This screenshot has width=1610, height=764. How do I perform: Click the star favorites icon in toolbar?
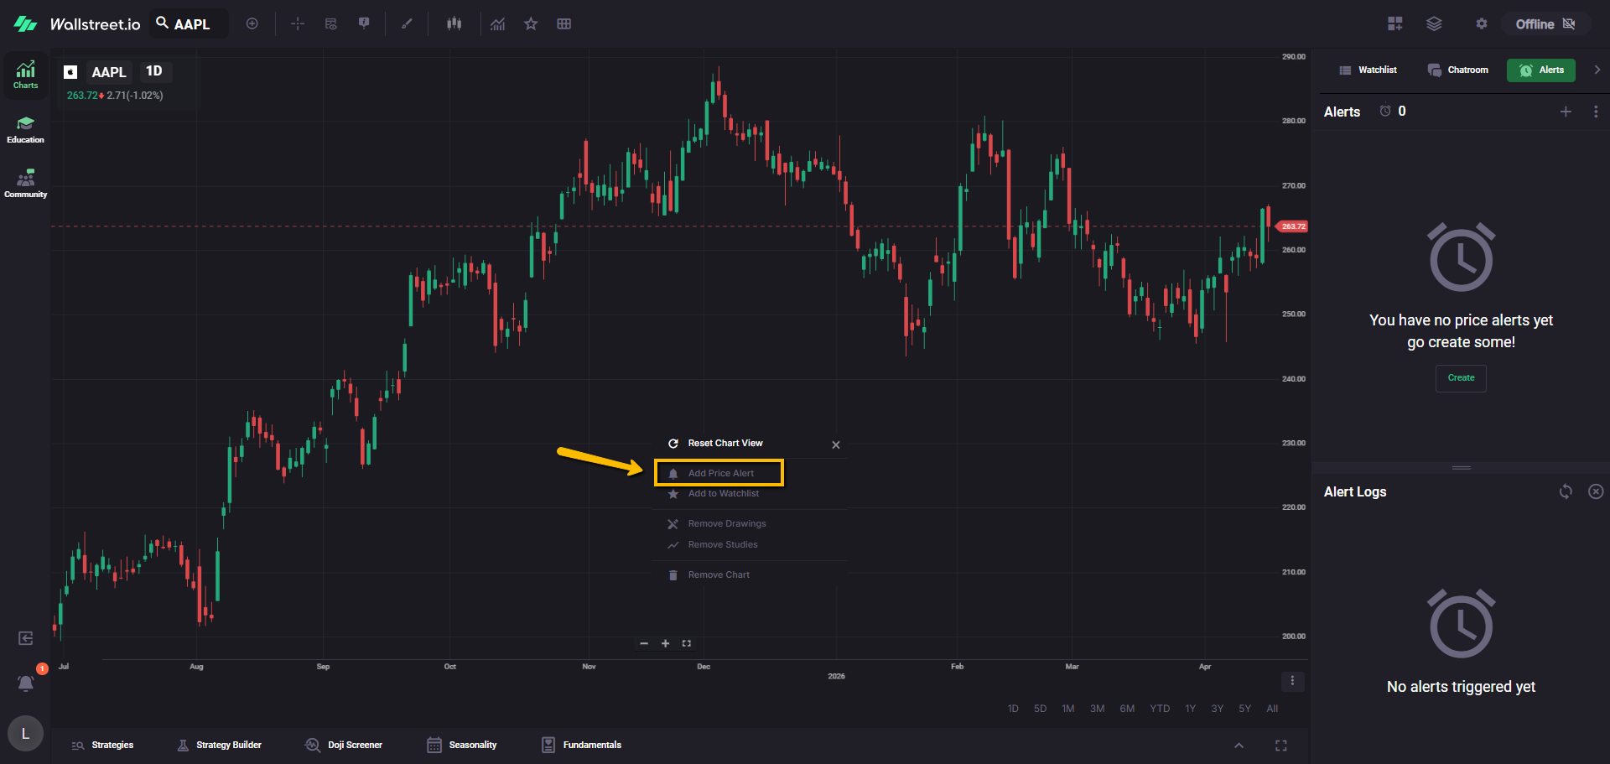pyautogui.click(x=531, y=24)
